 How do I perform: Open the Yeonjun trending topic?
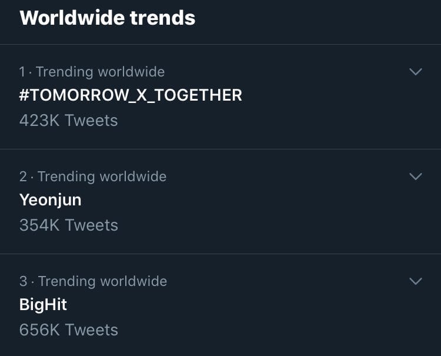[x=51, y=200]
